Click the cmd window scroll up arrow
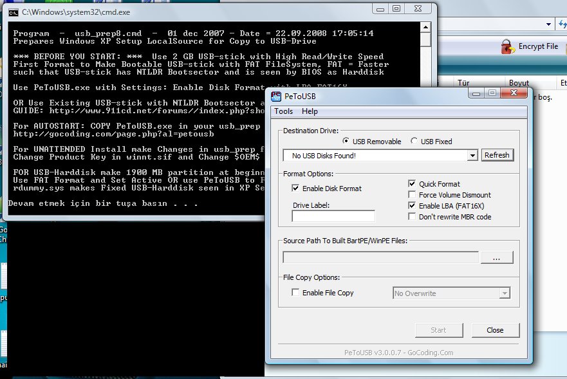 pos(425,27)
